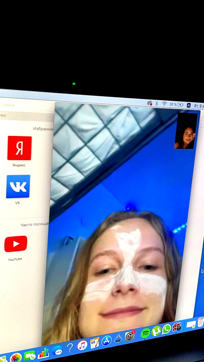
Task: Open the Bluetooth menu bar item
Action: point(157,104)
